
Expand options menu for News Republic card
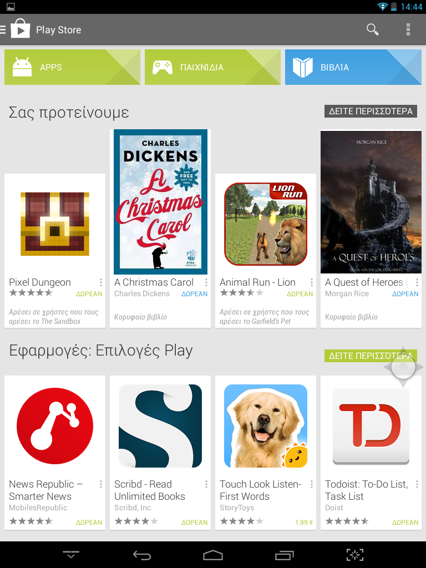101,484
